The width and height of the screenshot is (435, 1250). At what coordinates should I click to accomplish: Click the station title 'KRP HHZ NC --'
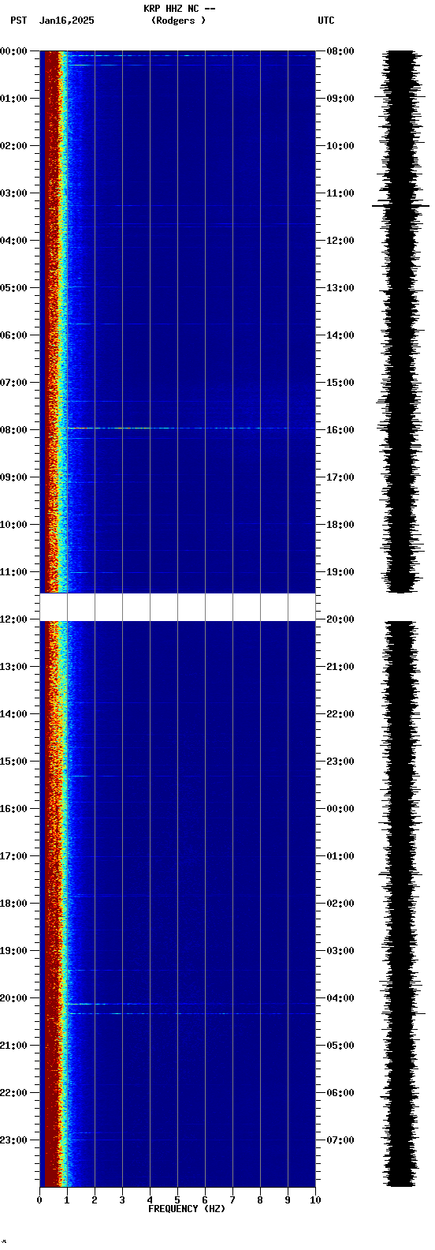(x=179, y=9)
